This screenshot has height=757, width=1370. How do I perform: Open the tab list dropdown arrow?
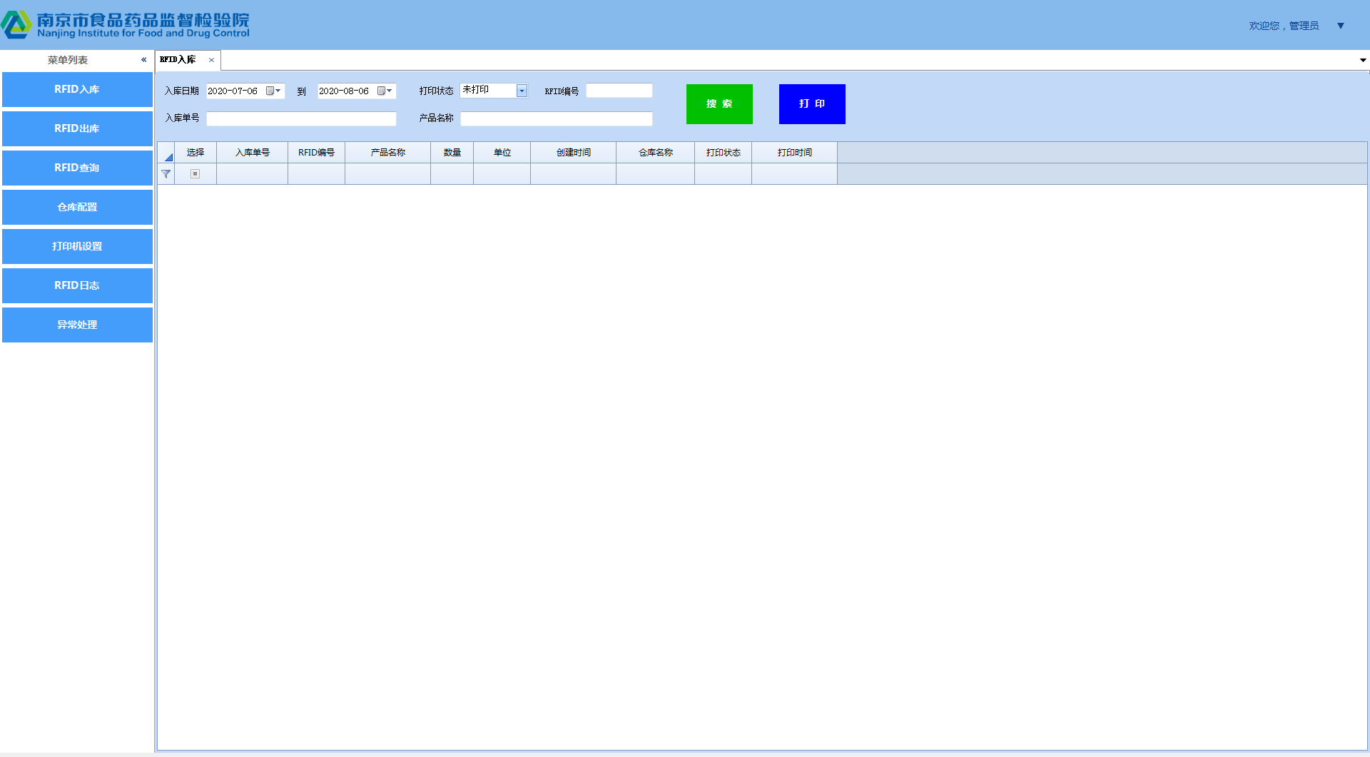(x=1362, y=61)
